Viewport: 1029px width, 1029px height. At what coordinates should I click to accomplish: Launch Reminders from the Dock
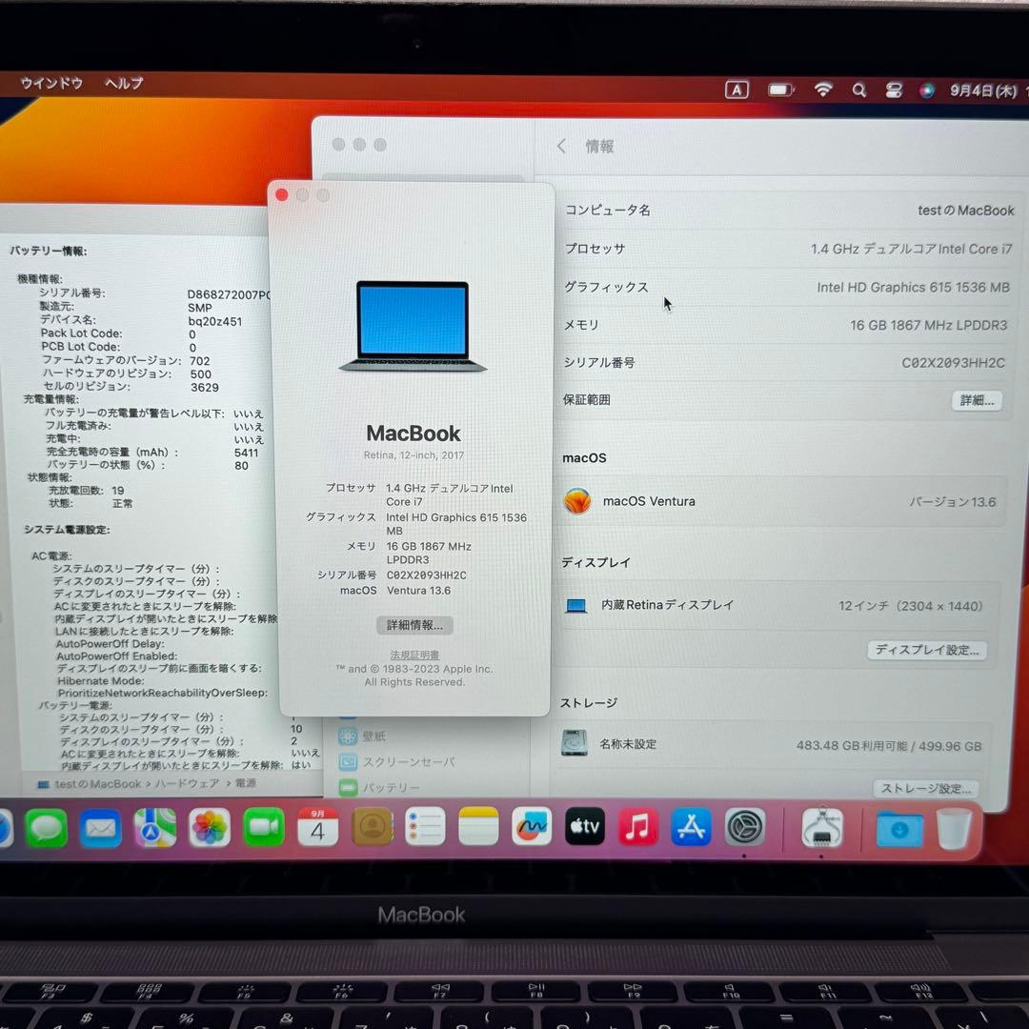coord(424,828)
